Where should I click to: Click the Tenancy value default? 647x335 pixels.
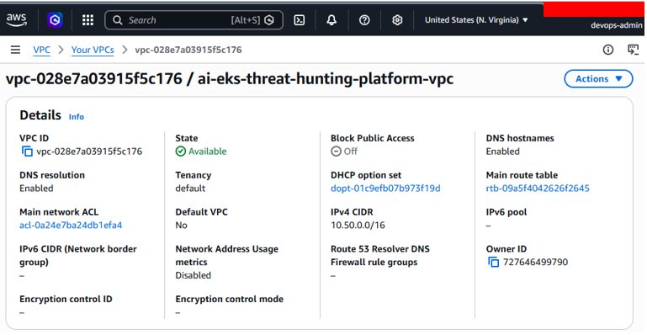[190, 189]
